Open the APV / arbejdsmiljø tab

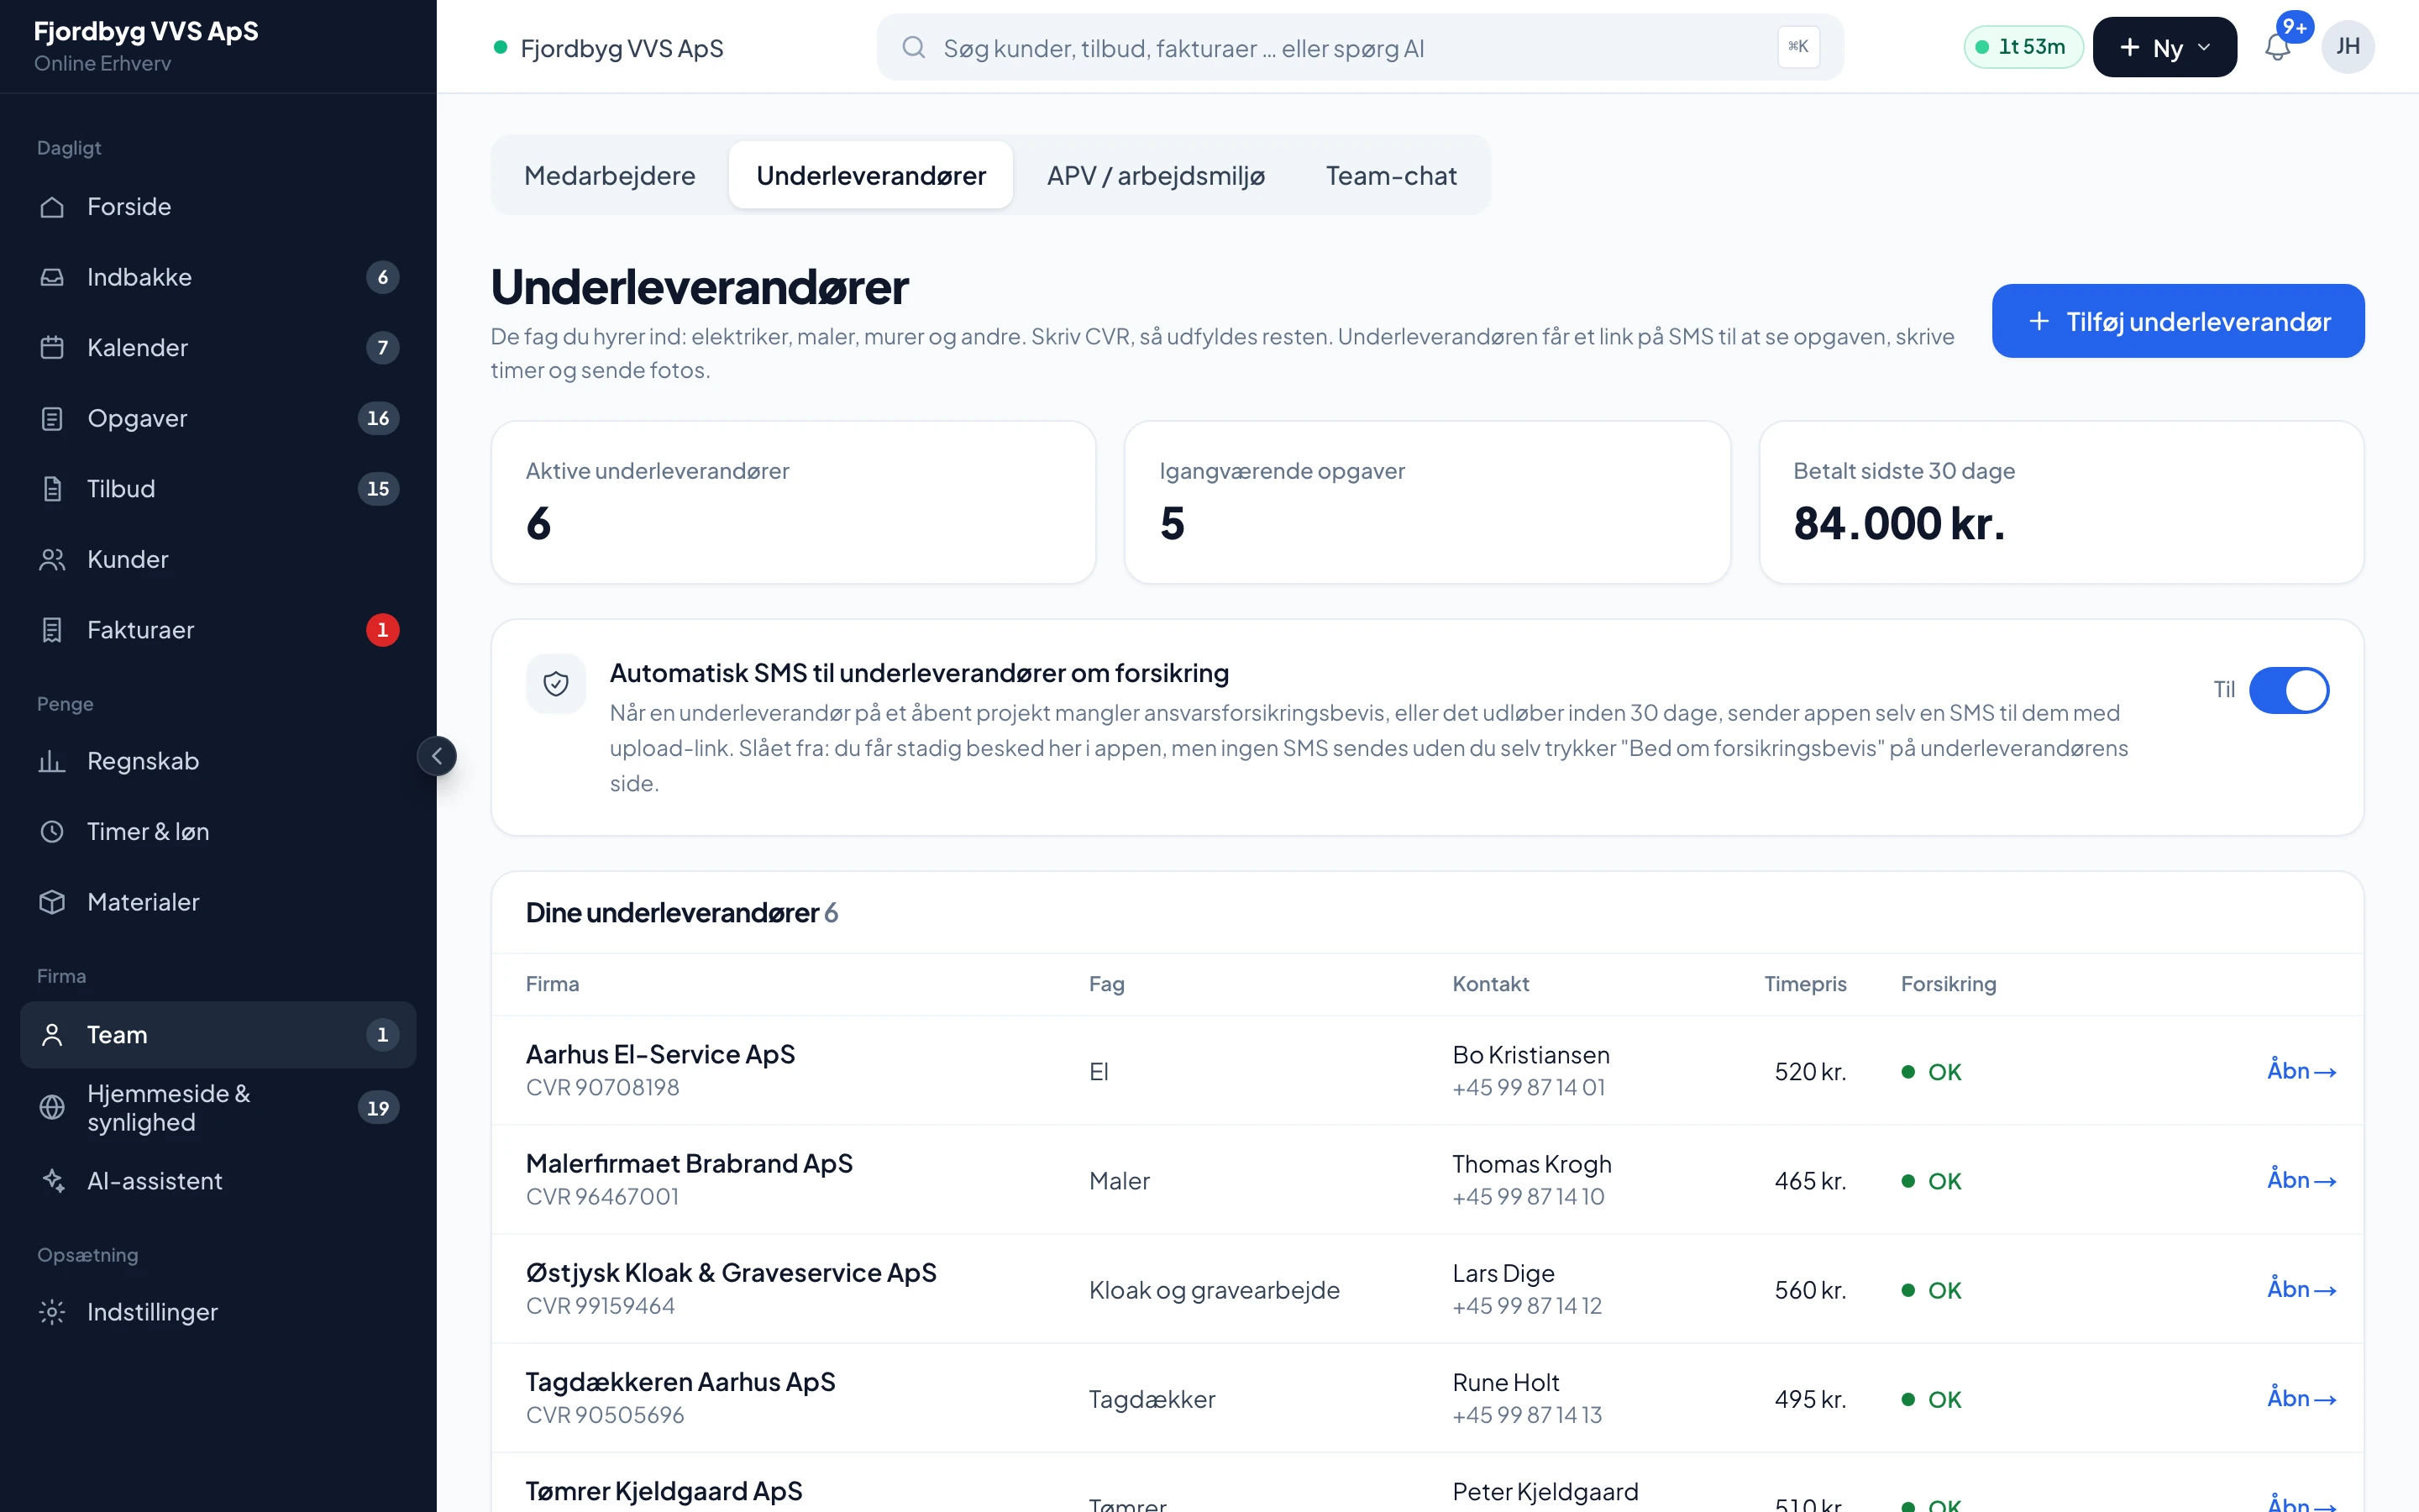coord(1156,175)
